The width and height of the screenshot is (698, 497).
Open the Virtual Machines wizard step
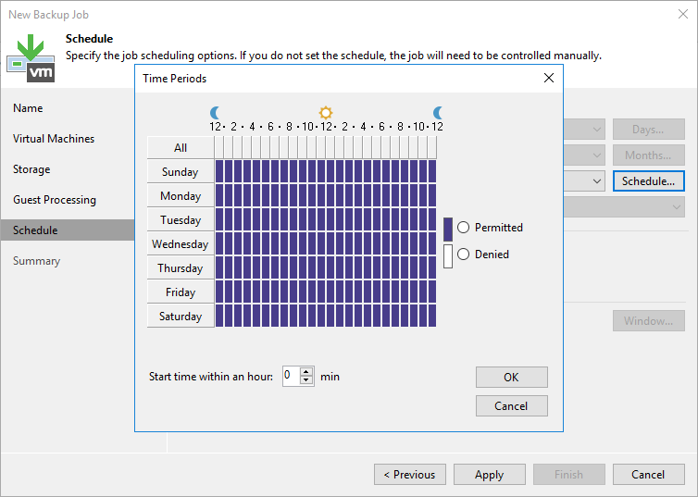click(x=54, y=139)
